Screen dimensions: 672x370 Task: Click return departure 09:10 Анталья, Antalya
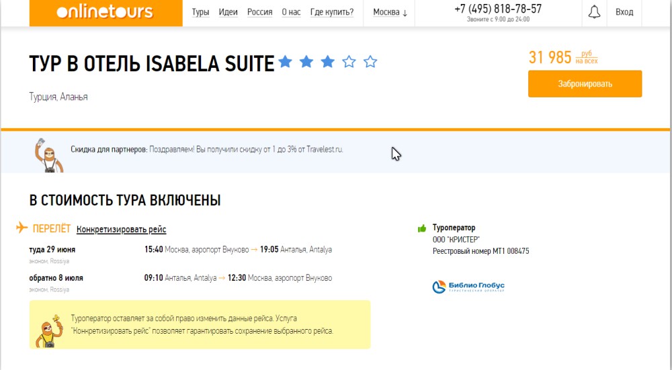pos(180,278)
